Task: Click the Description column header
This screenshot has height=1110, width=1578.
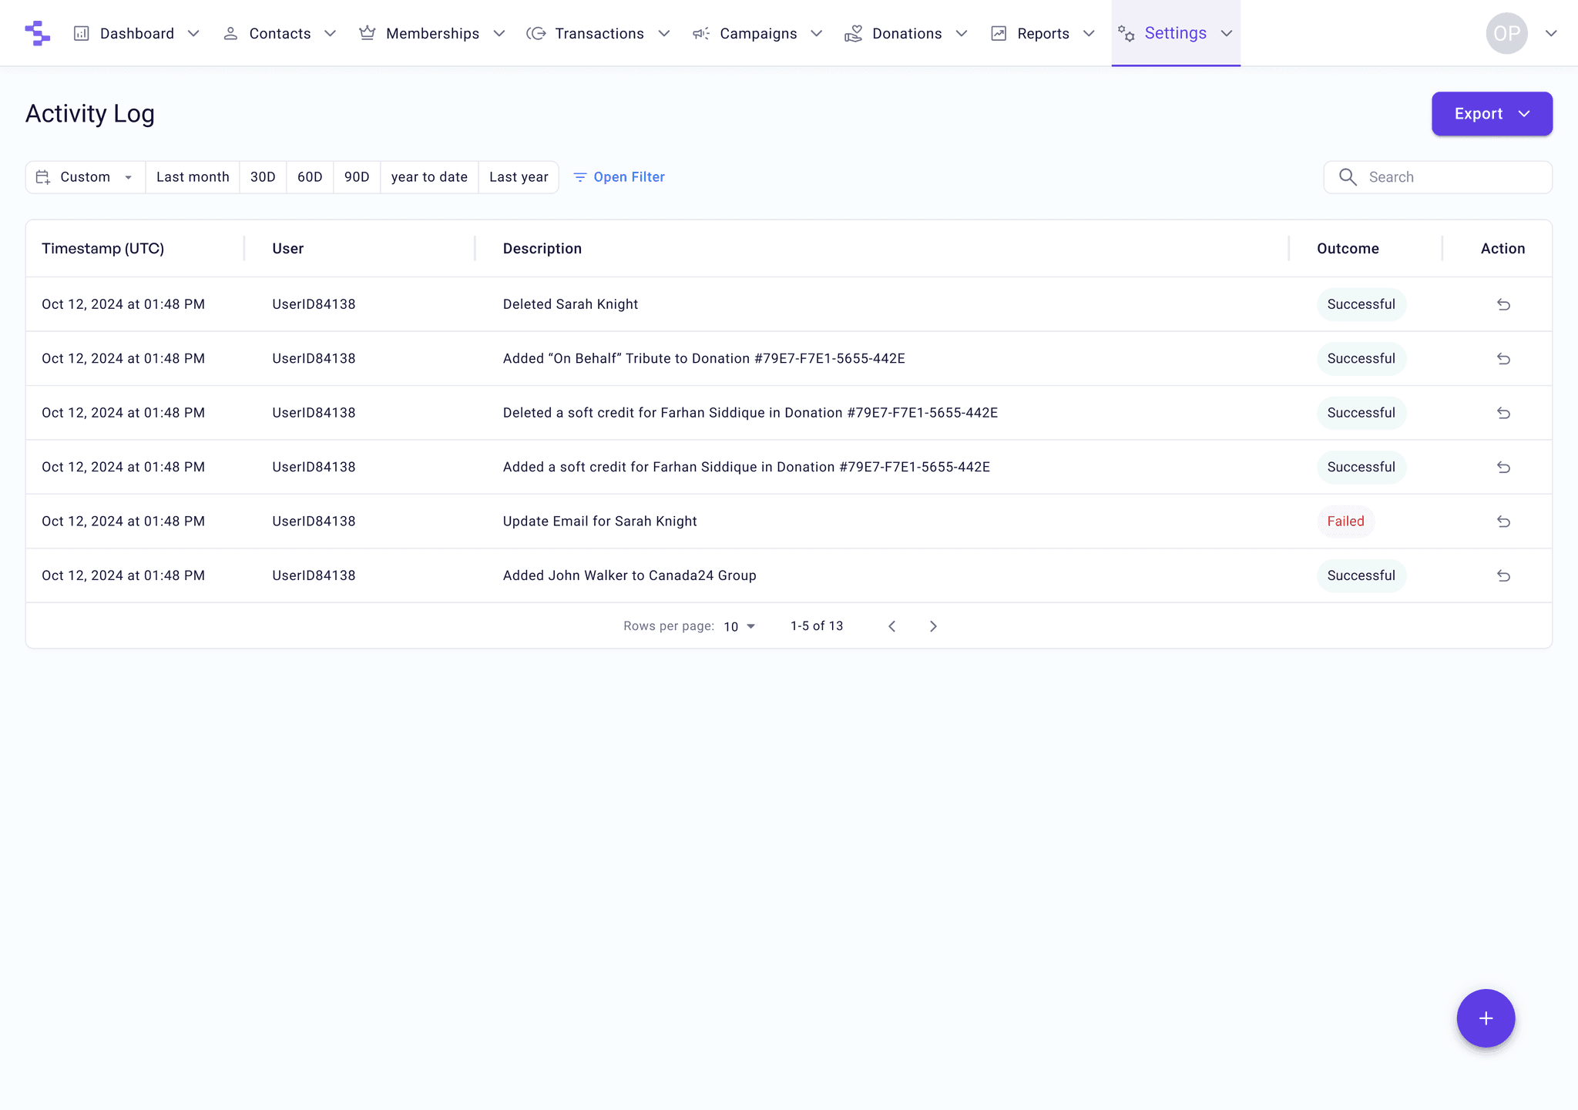Action: click(x=542, y=249)
